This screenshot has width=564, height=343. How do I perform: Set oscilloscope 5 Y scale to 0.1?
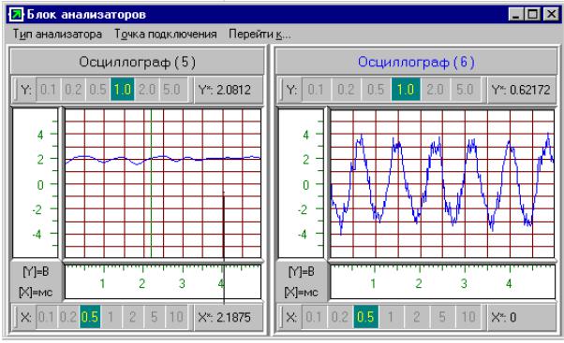pyautogui.click(x=48, y=90)
